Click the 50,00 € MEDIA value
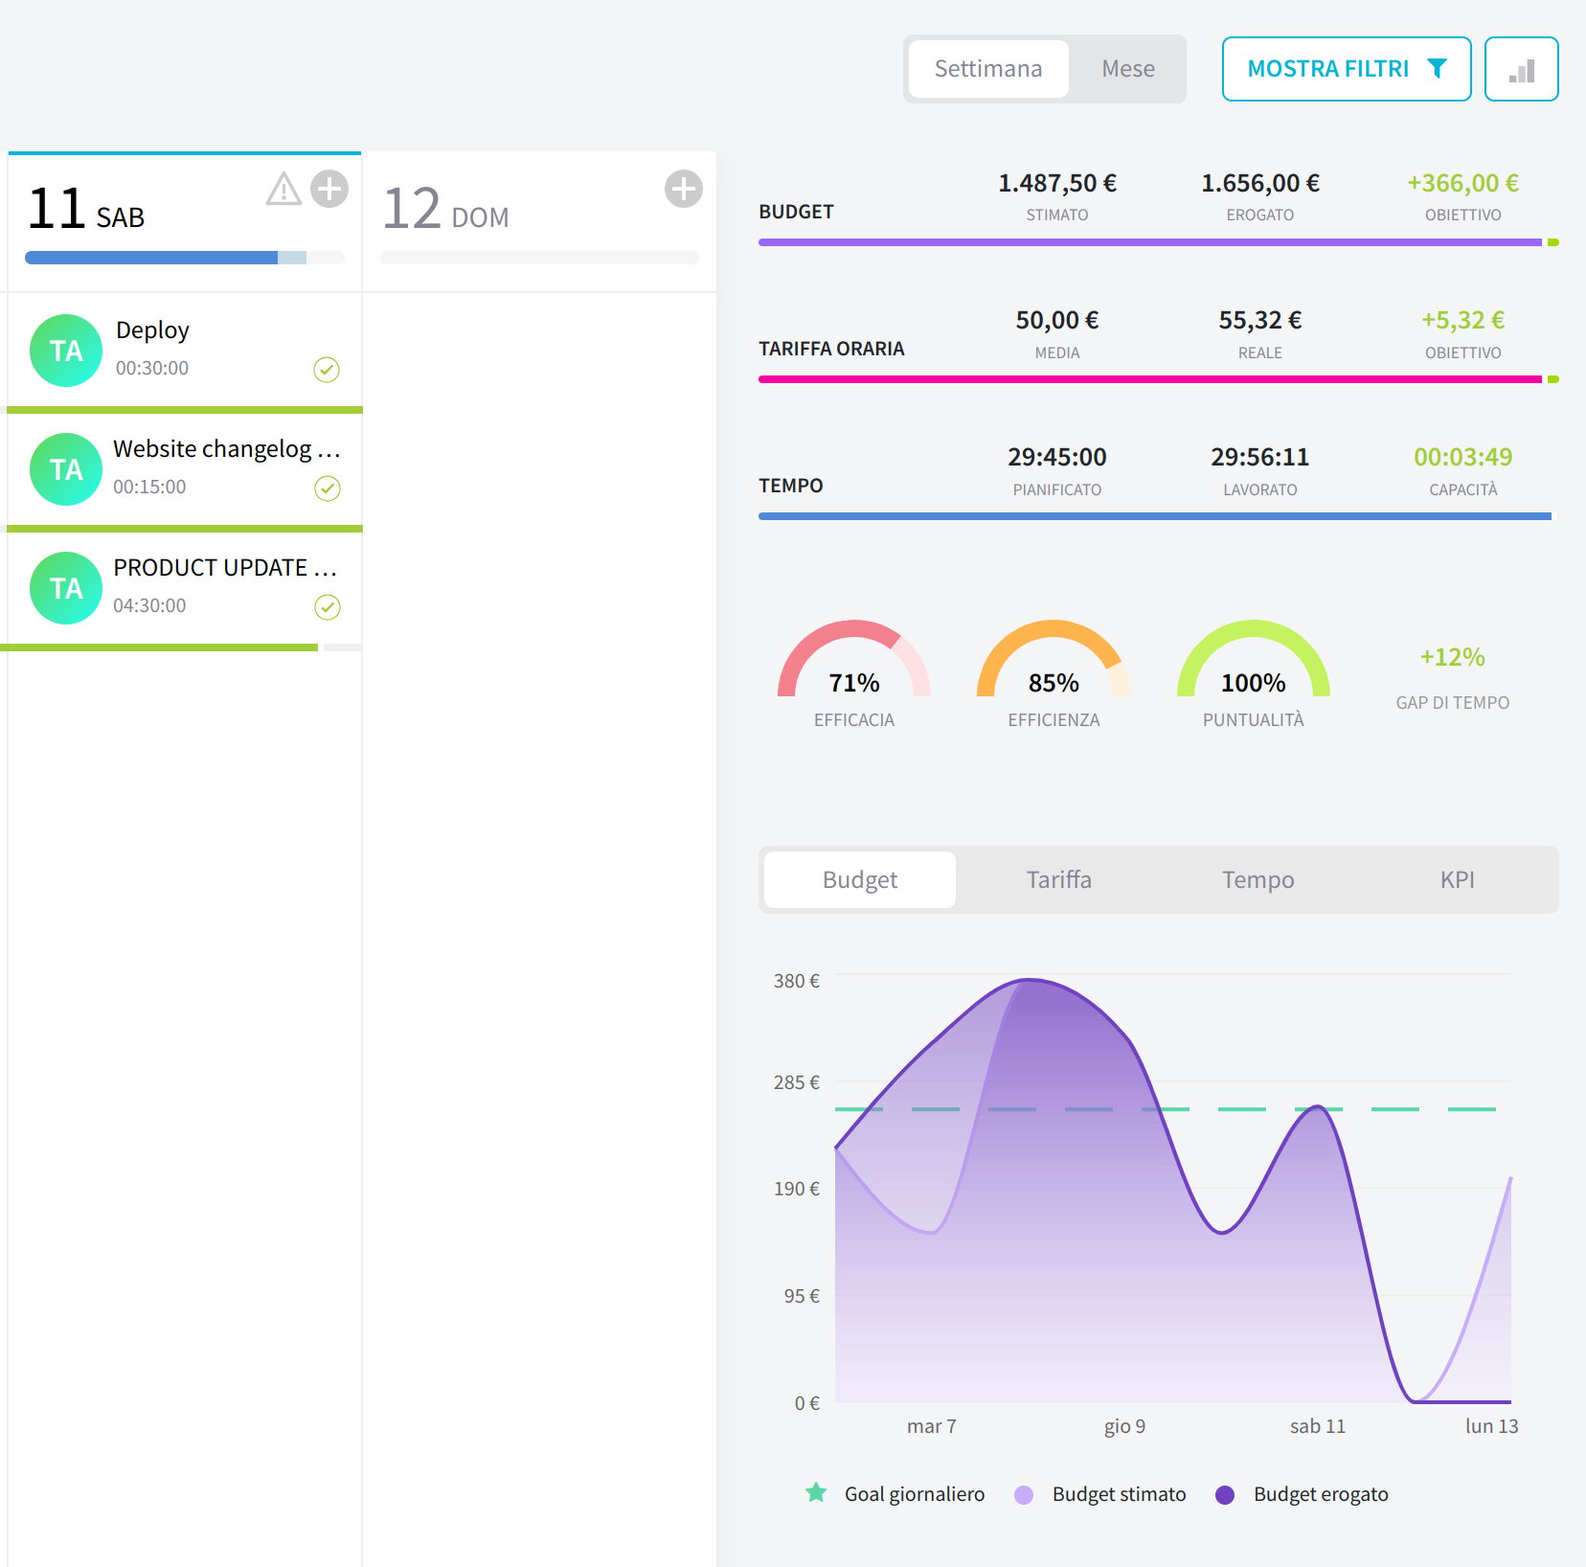Image resolution: width=1586 pixels, height=1567 pixels. pos(1057,320)
